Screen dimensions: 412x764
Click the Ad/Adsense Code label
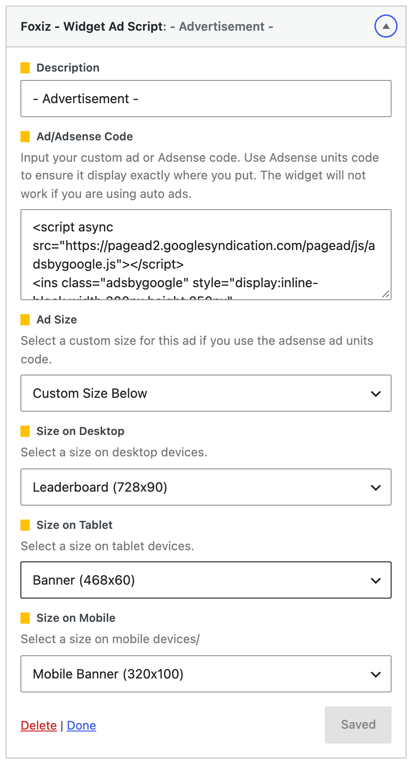pyautogui.click(x=84, y=137)
